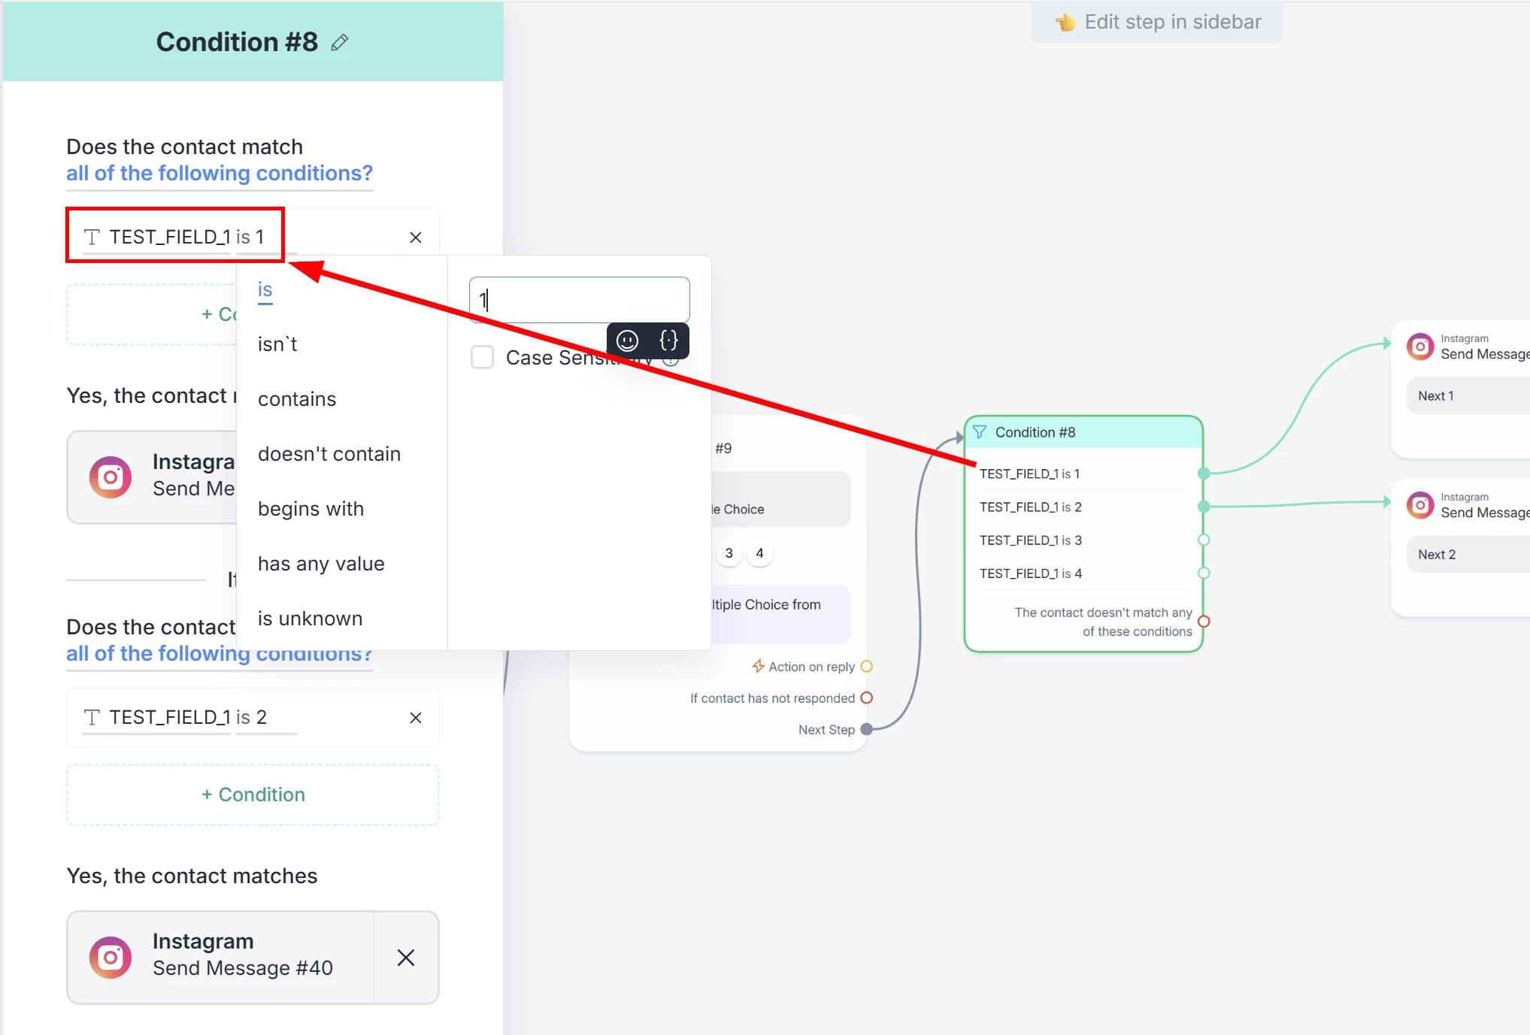This screenshot has width=1530, height=1035.
Task: Remove the Instagram Send Message #40 step
Action: 406,958
